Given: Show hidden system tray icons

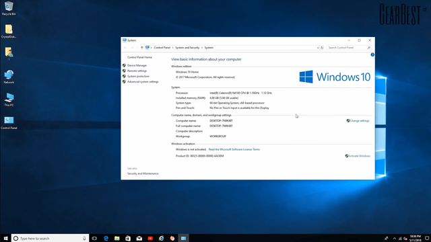Looking at the screenshot, I should pos(395,239).
